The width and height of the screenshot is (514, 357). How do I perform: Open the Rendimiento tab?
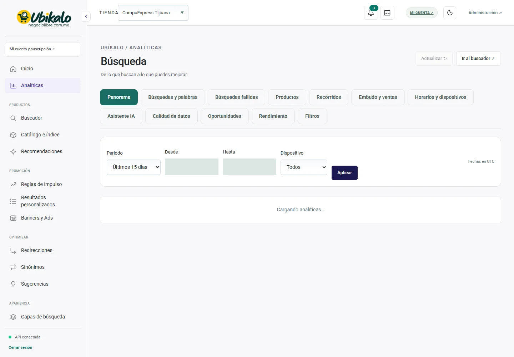click(x=273, y=116)
